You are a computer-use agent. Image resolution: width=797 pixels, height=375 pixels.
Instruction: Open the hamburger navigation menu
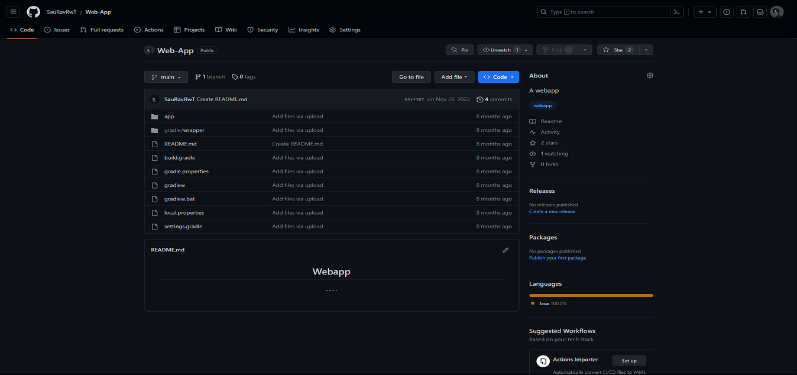click(13, 12)
